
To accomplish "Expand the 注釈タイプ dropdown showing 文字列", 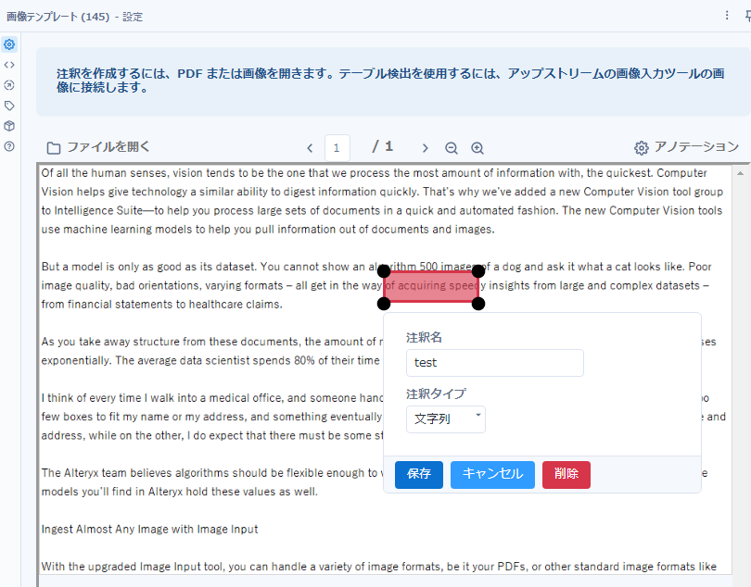I will coord(446,418).
